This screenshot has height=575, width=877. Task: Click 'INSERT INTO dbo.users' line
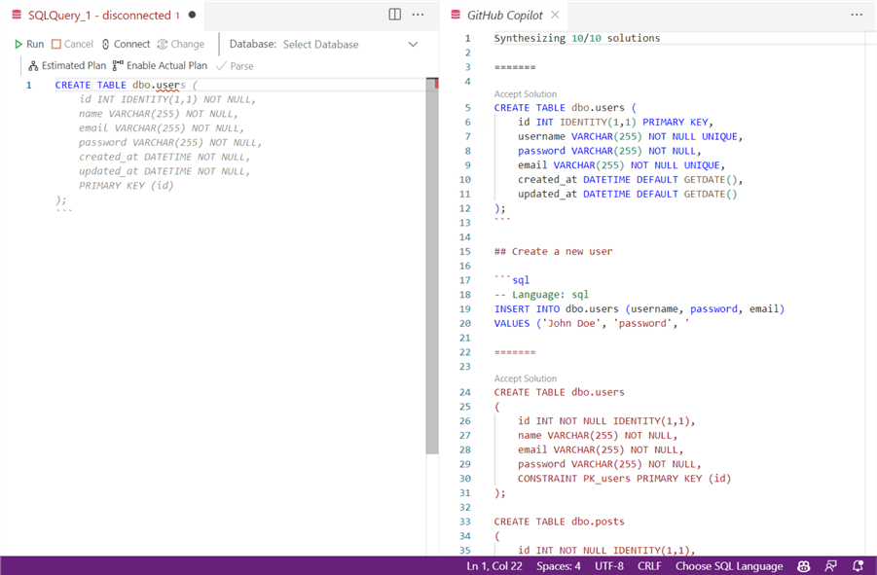pyautogui.click(x=639, y=309)
